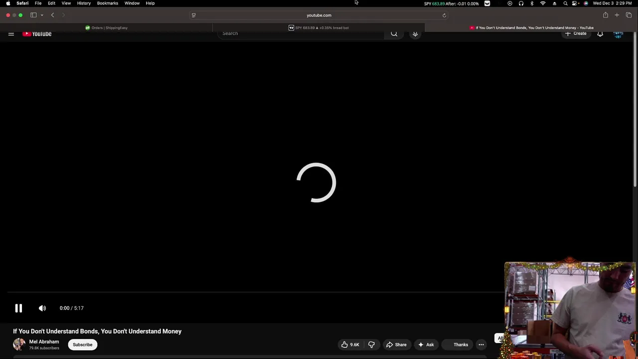
Task: Open headphones menu bar icon
Action: [521, 3]
